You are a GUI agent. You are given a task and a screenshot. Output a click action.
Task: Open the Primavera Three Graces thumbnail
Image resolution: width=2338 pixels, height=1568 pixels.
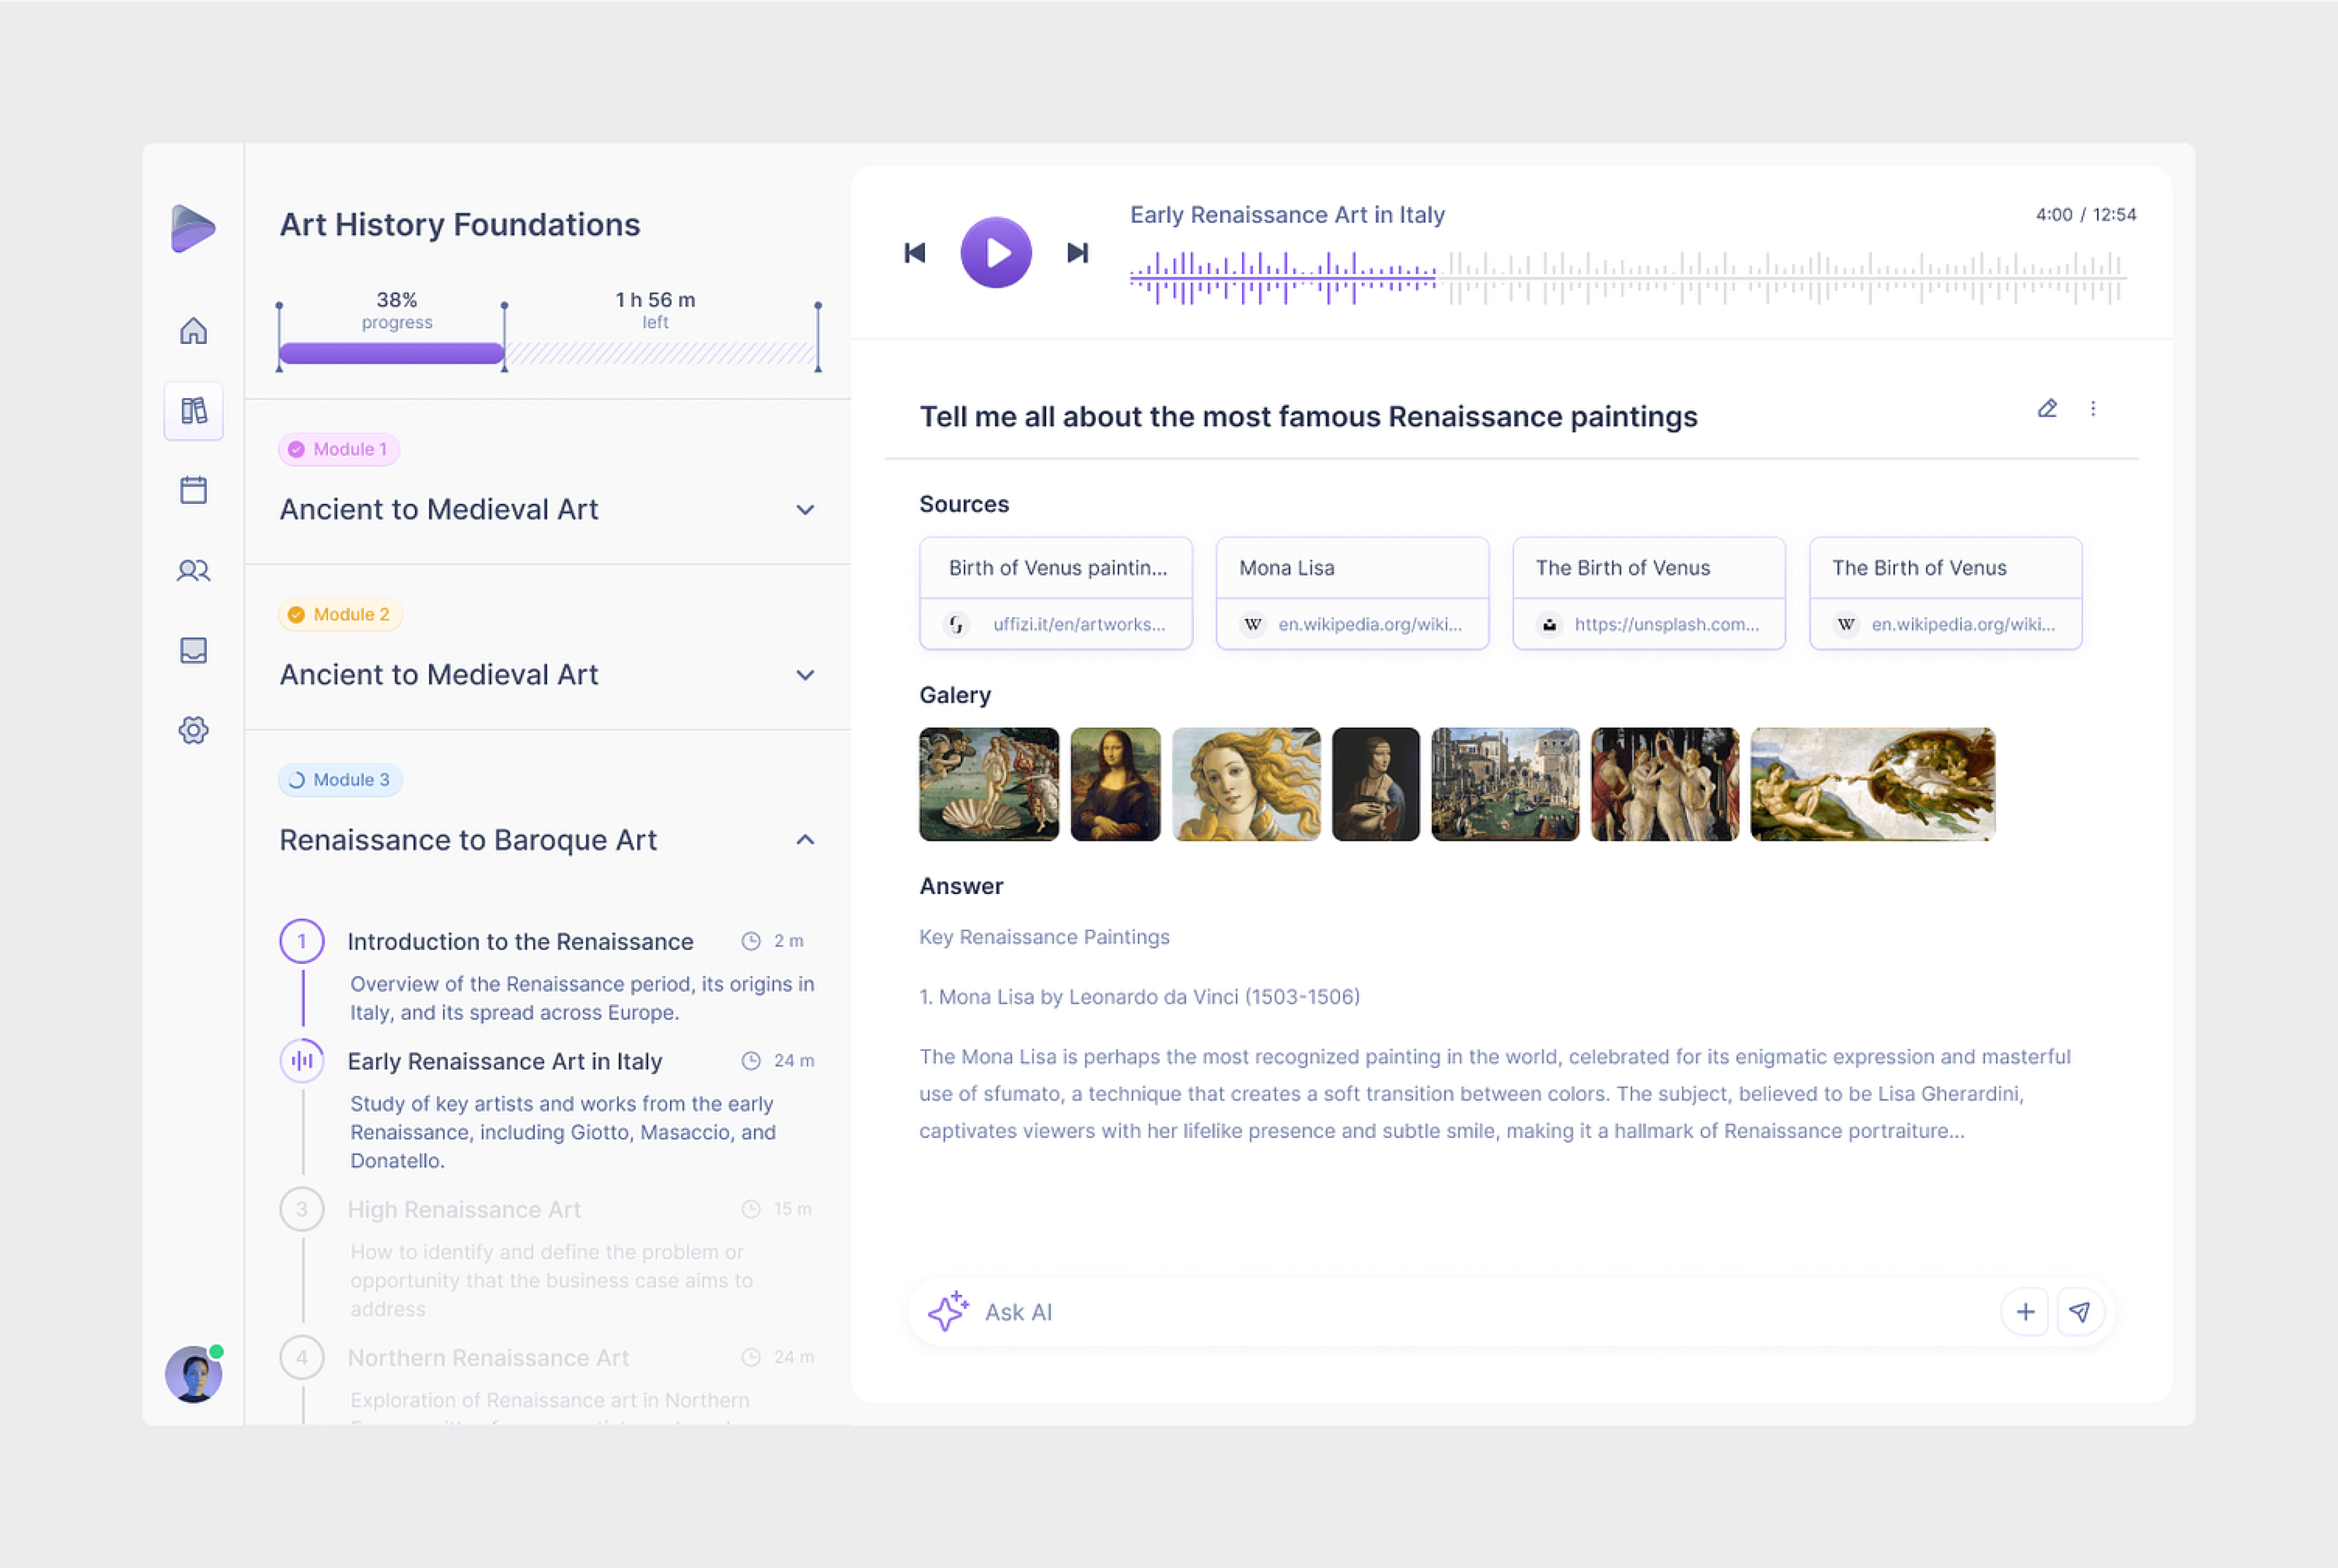pos(1664,784)
